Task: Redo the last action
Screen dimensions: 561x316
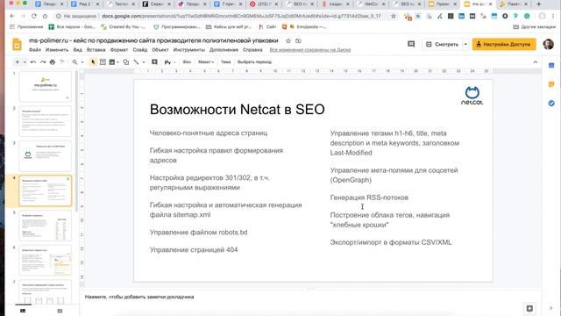Action: [x=43, y=62]
